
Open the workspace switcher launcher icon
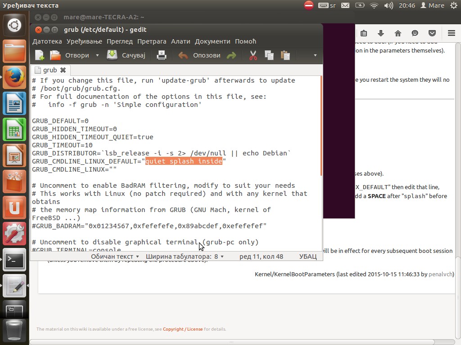coord(14,309)
